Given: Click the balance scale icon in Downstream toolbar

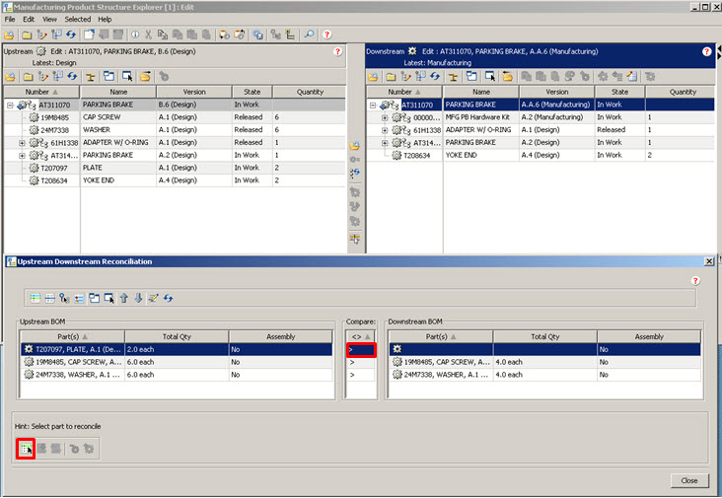Looking at the screenshot, I should 453,77.
